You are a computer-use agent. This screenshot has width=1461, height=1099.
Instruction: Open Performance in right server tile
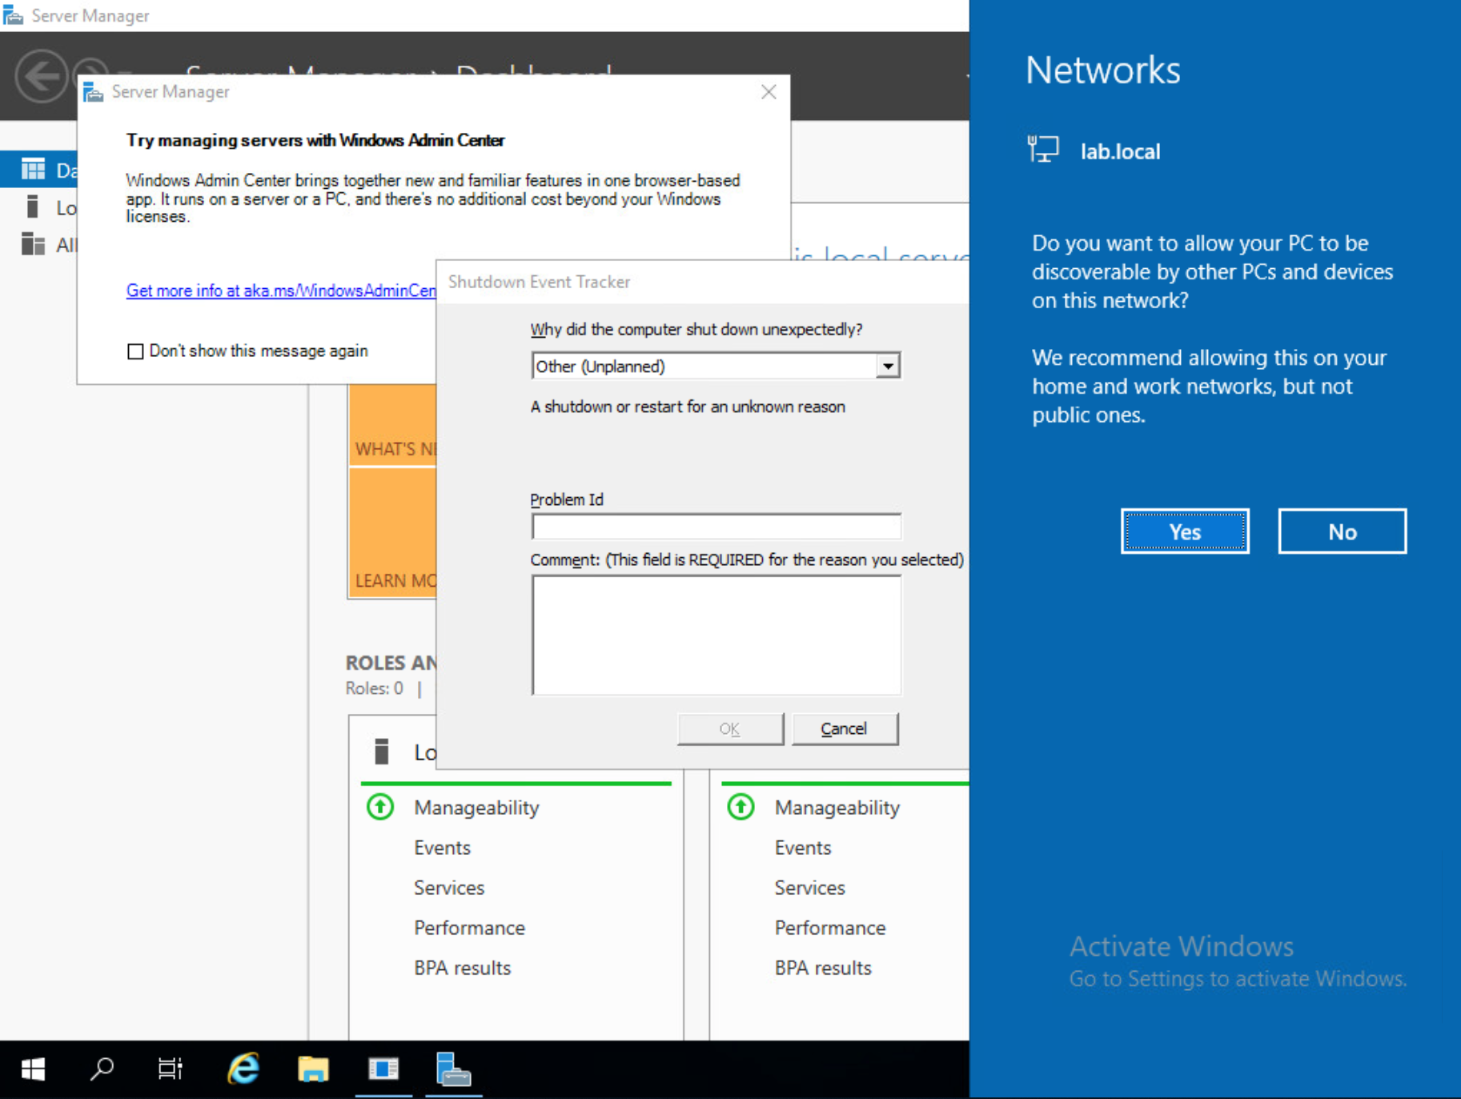coord(829,928)
